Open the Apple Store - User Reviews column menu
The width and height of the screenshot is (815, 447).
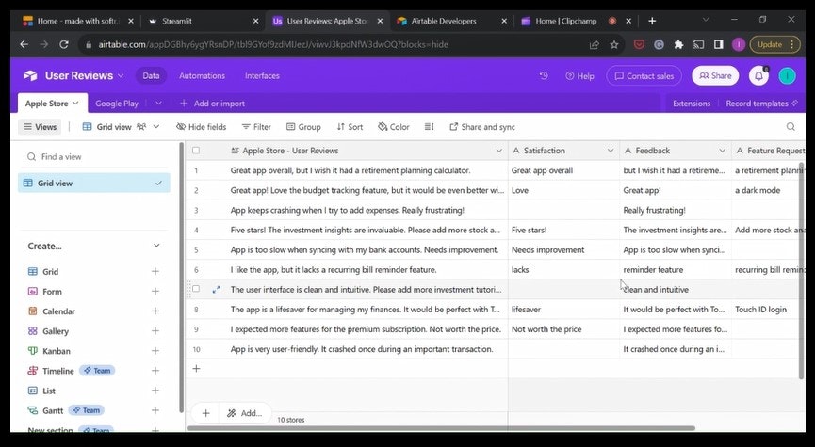(499, 151)
